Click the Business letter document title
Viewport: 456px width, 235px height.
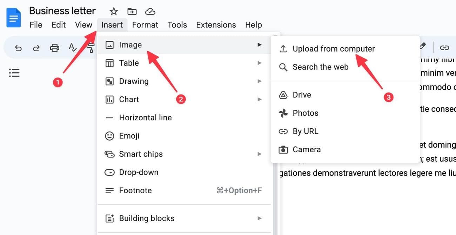[62, 11]
